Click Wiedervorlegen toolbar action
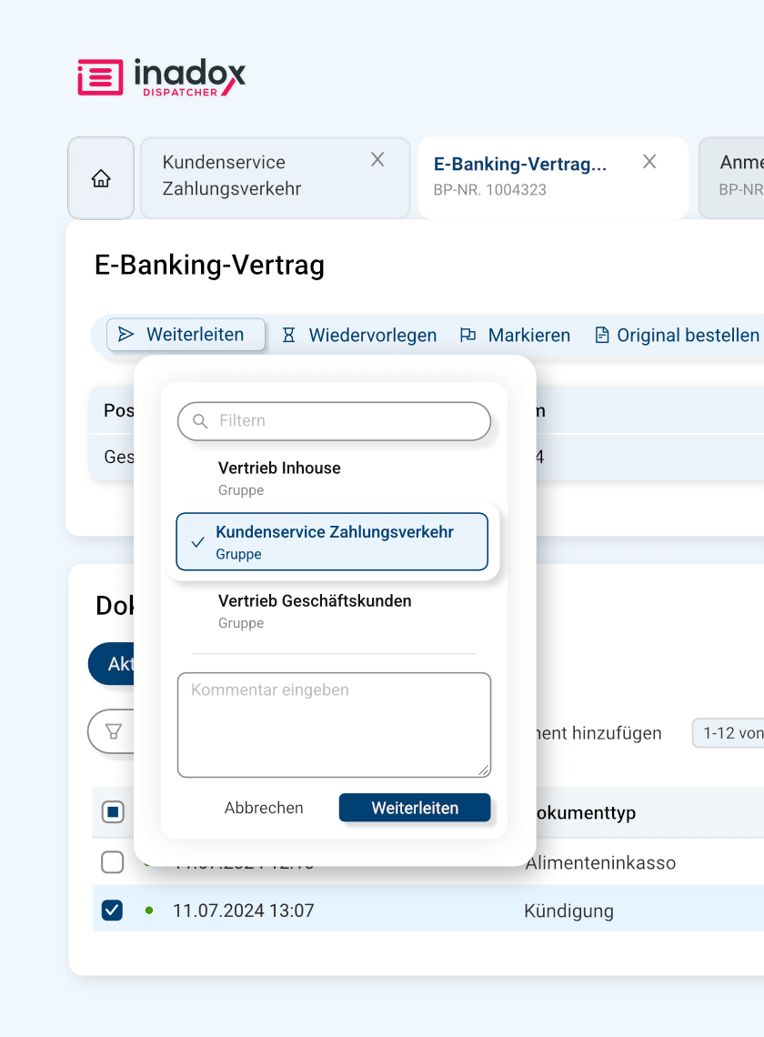The height and width of the screenshot is (1037, 764). [x=359, y=336]
